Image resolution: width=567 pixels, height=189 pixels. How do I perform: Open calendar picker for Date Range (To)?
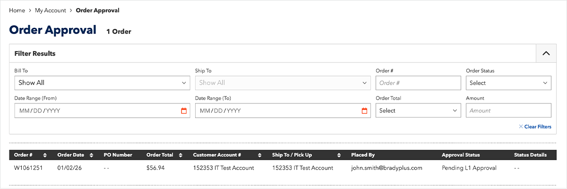pyautogui.click(x=364, y=111)
